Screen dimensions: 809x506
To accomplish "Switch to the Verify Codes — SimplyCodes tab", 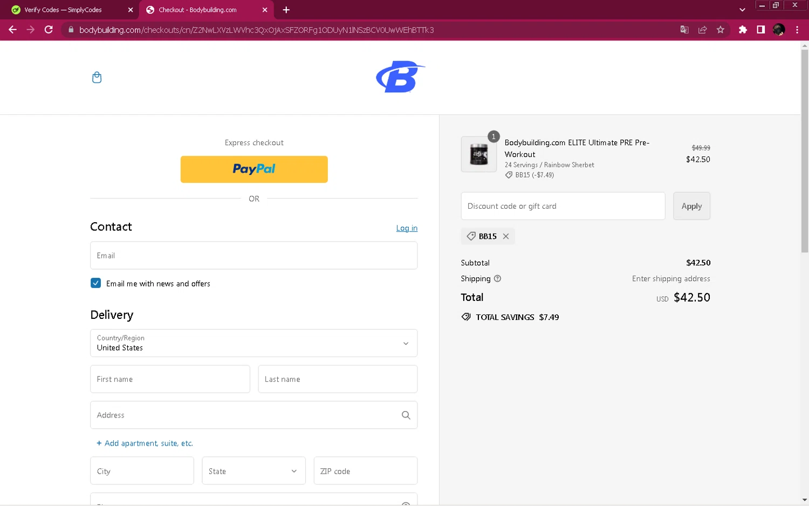I will click(69, 10).
